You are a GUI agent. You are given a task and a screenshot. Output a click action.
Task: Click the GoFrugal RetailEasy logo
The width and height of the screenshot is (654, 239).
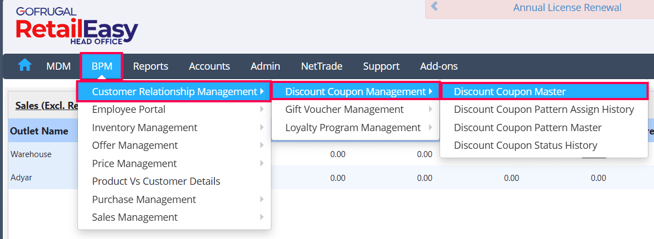click(77, 25)
